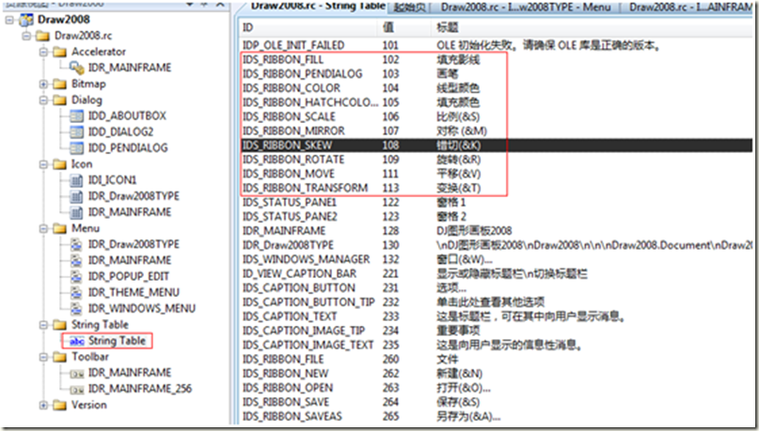Click icon beside IDR_Draw2008TYPE under Icon folder
Viewport: 759px width, 431px height.
(x=76, y=196)
